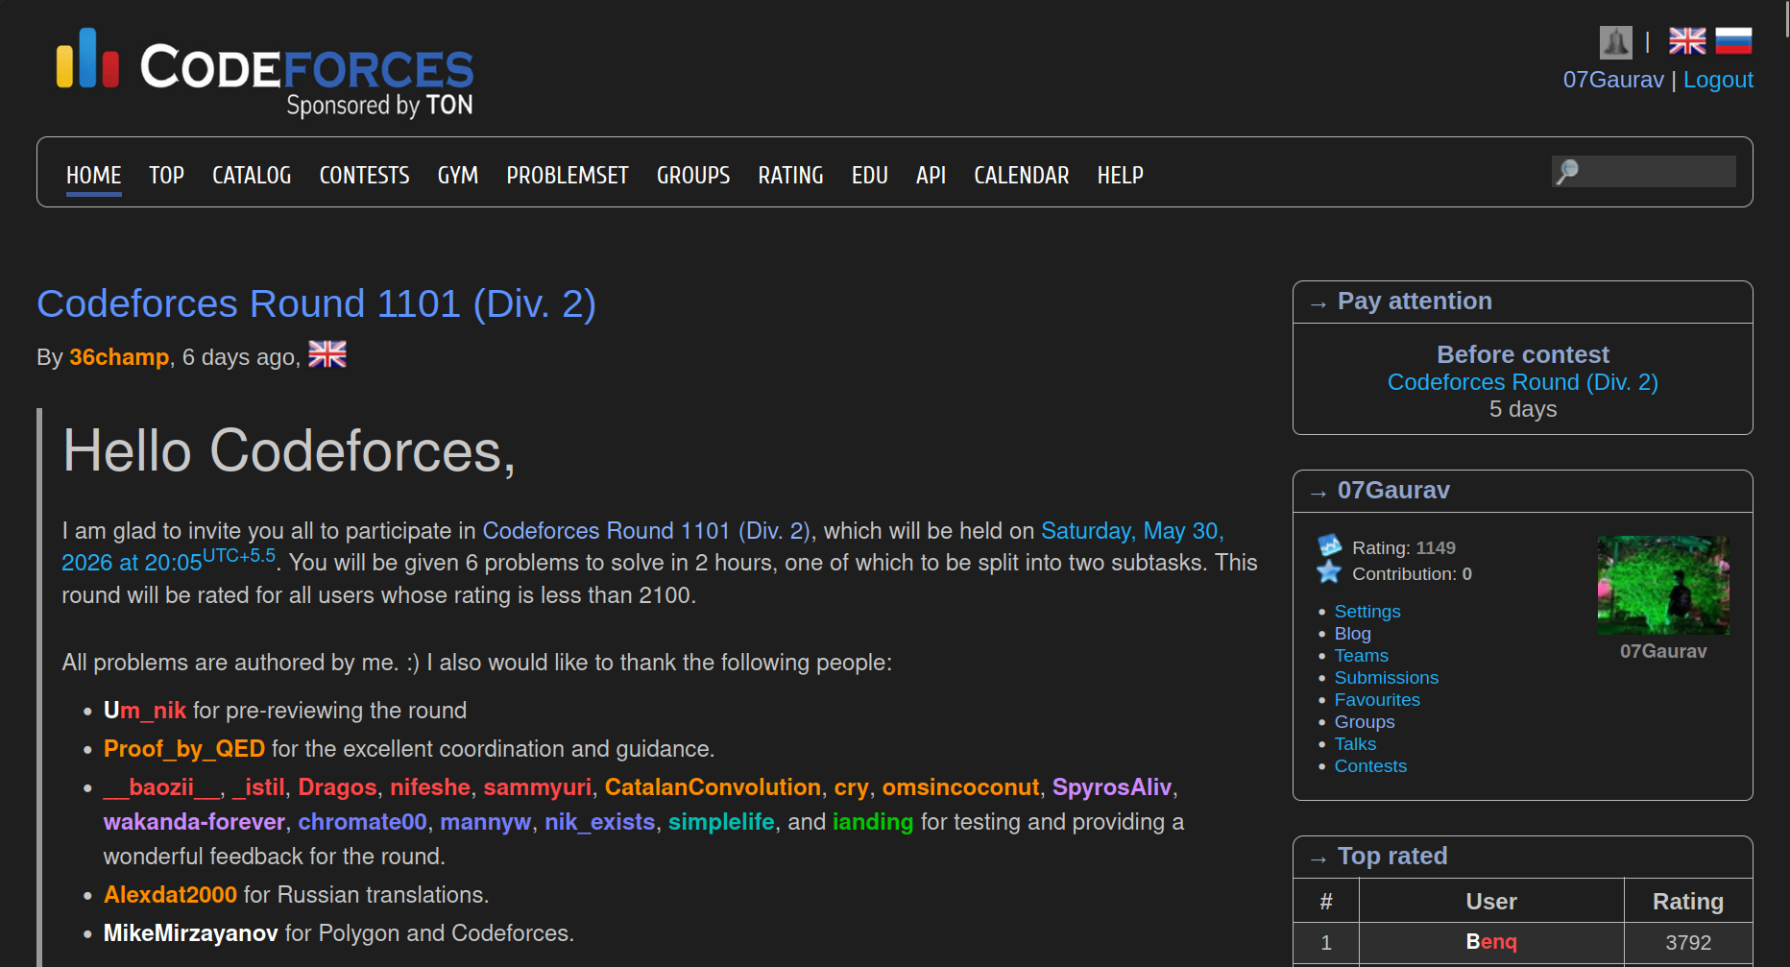Open Favourites in sidebar

(x=1377, y=700)
